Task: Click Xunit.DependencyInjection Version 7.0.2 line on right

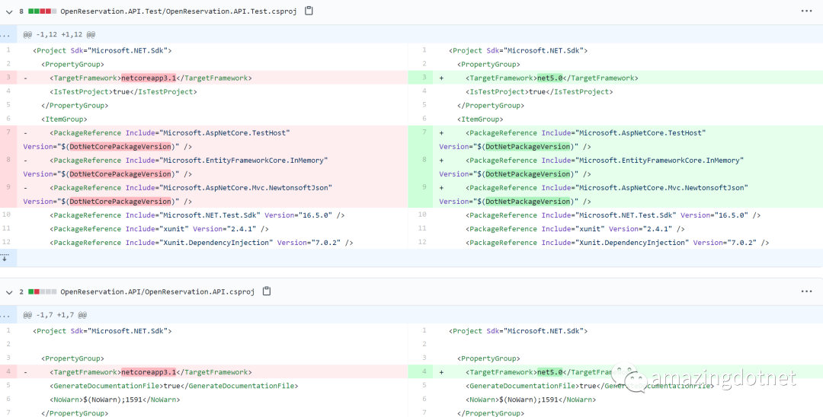Action: [x=617, y=243]
